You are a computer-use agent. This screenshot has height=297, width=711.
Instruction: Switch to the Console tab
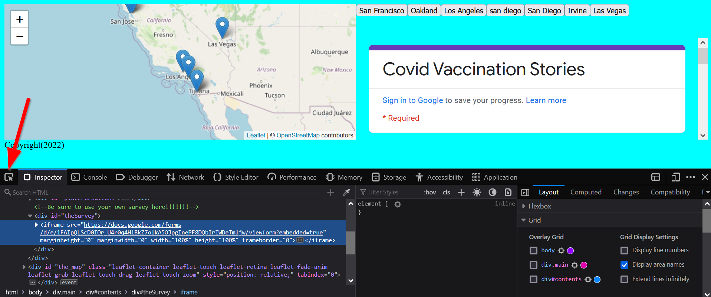(89, 177)
